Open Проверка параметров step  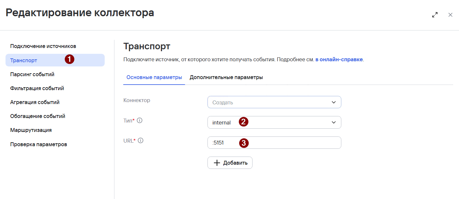(39, 144)
